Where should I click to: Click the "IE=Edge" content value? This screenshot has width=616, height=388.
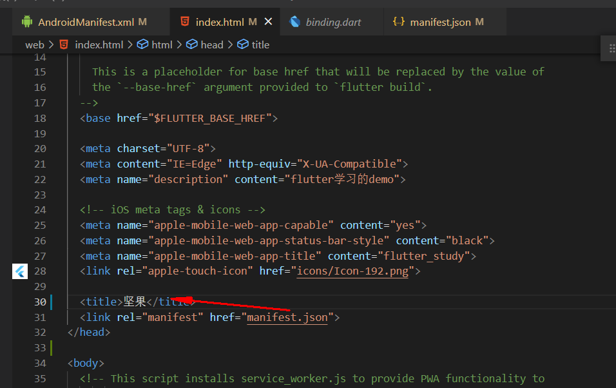coord(195,164)
